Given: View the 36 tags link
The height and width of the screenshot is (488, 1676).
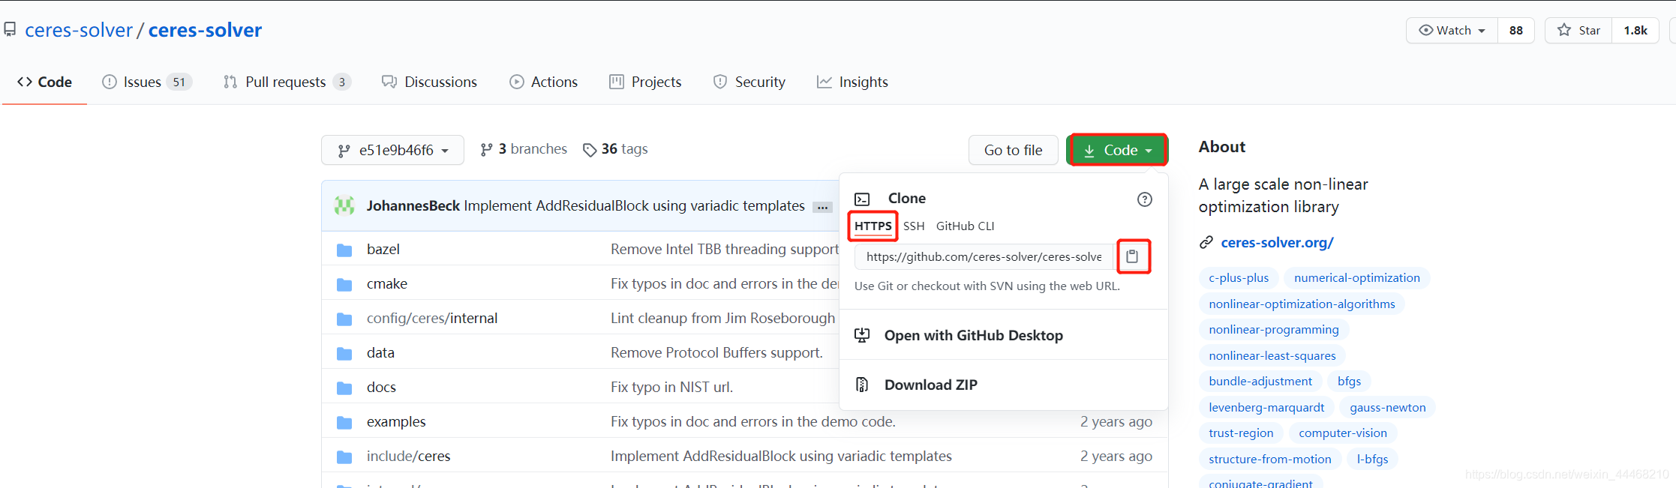Looking at the screenshot, I should (615, 149).
